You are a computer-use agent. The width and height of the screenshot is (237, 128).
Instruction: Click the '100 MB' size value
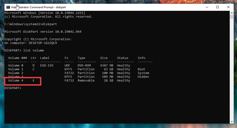tap(108, 73)
